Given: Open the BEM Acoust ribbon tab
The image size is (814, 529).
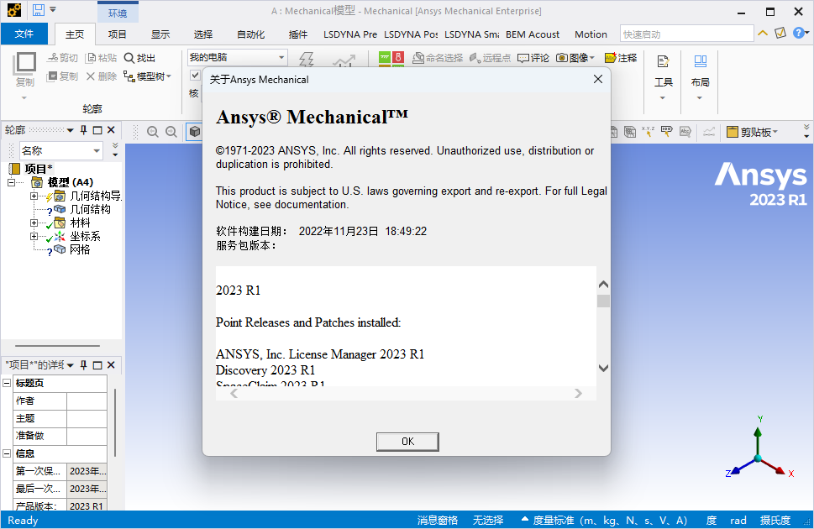Looking at the screenshot, I should click(533, 34).
